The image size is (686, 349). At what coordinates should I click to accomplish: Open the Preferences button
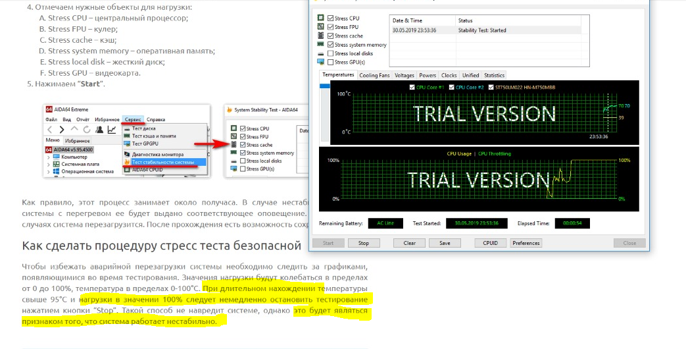tap(526, 243)
